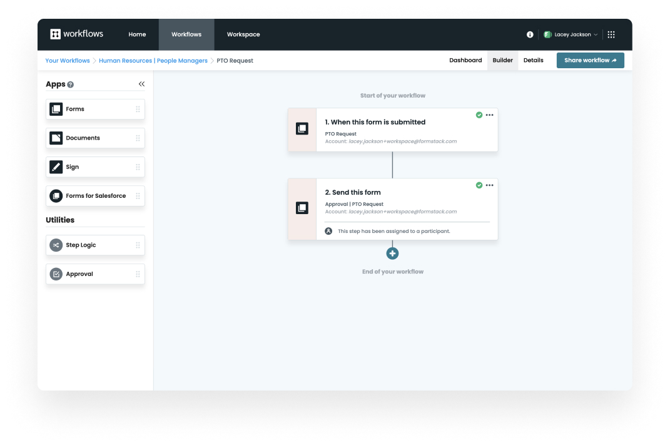Click the workflows logo icon

point(55,34)
